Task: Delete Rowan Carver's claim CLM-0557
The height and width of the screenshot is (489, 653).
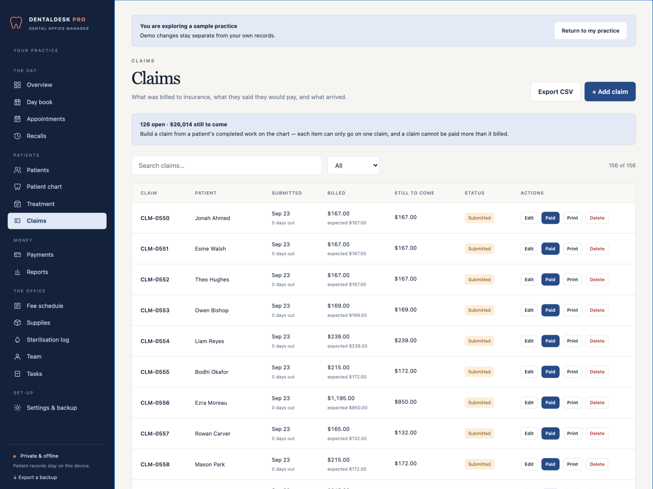Action: (597, 433)
